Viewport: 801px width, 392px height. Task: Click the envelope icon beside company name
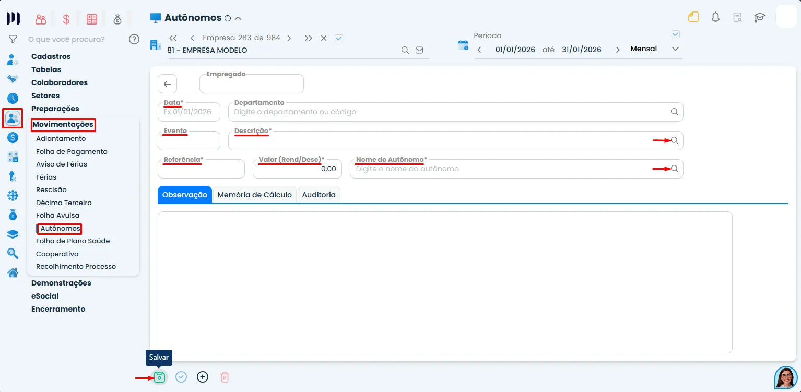point(419,50)
